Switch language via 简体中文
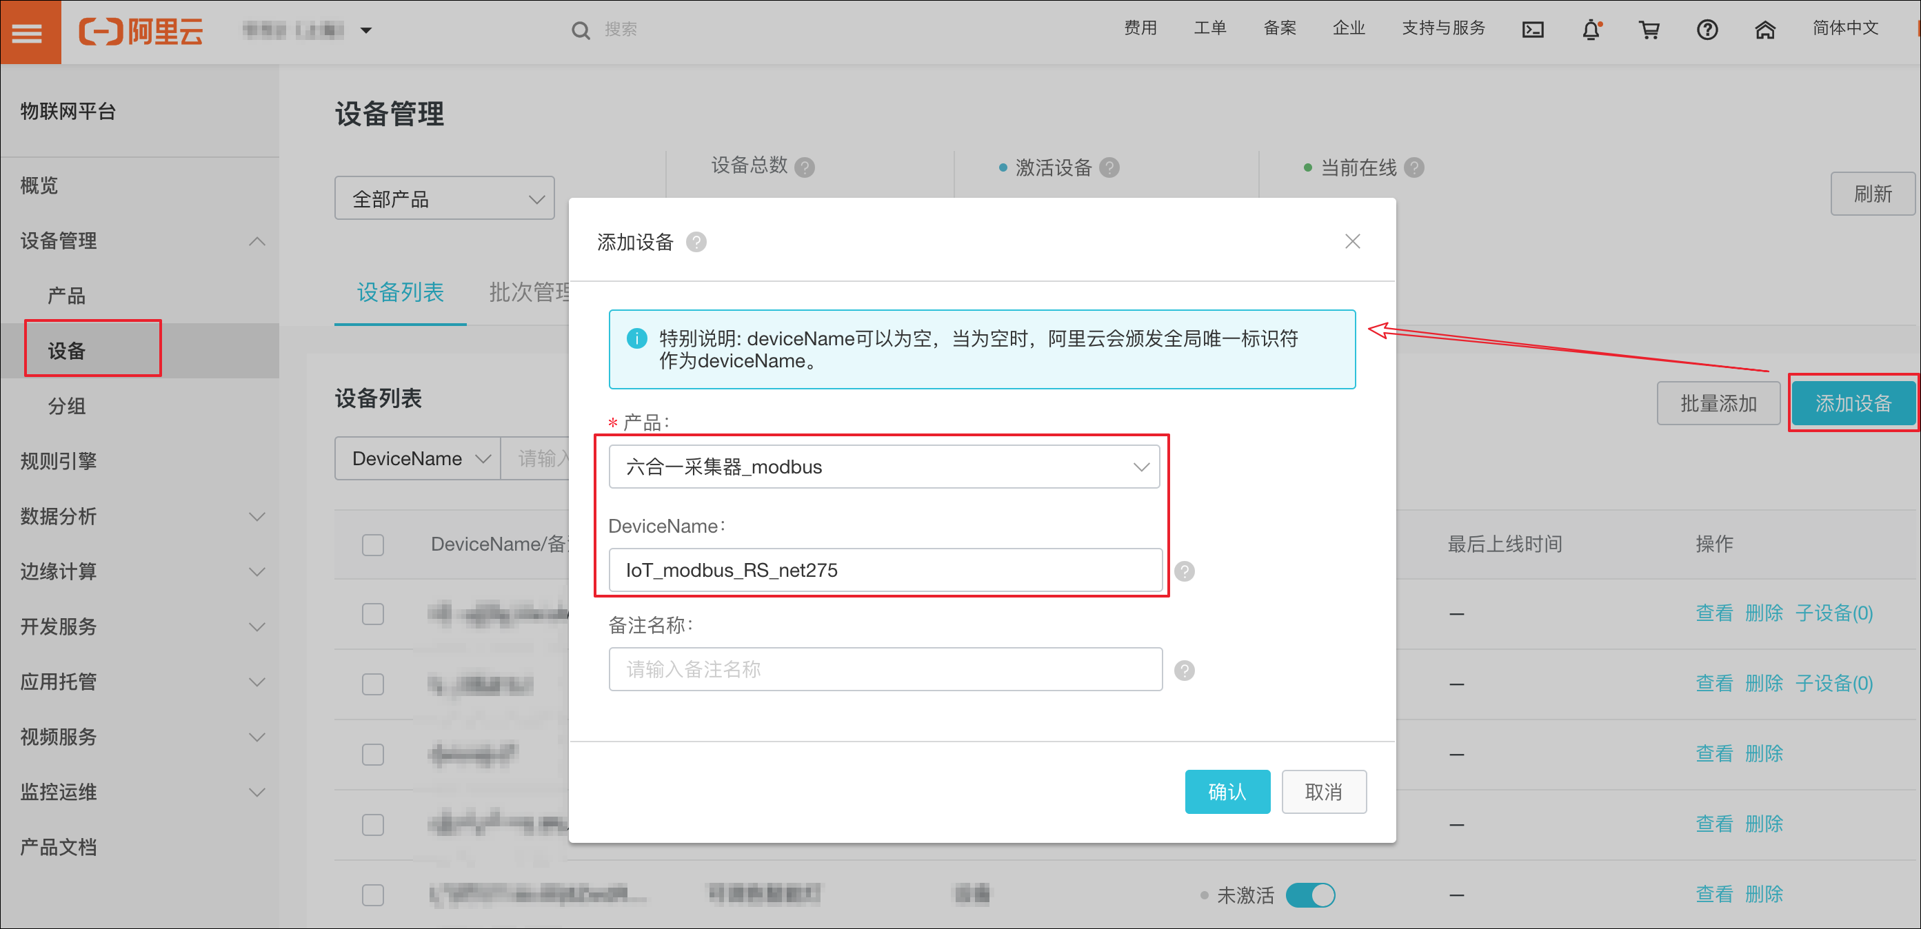 pyautogui.click(x=1845, y=28)
